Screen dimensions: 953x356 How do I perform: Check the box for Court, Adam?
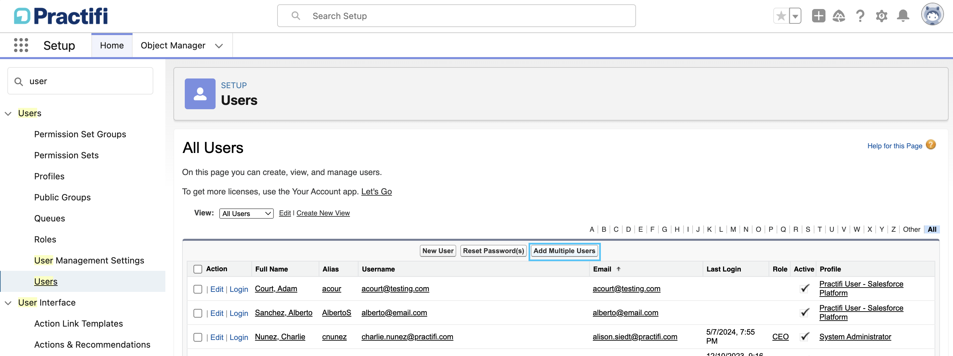click(198, 289)
